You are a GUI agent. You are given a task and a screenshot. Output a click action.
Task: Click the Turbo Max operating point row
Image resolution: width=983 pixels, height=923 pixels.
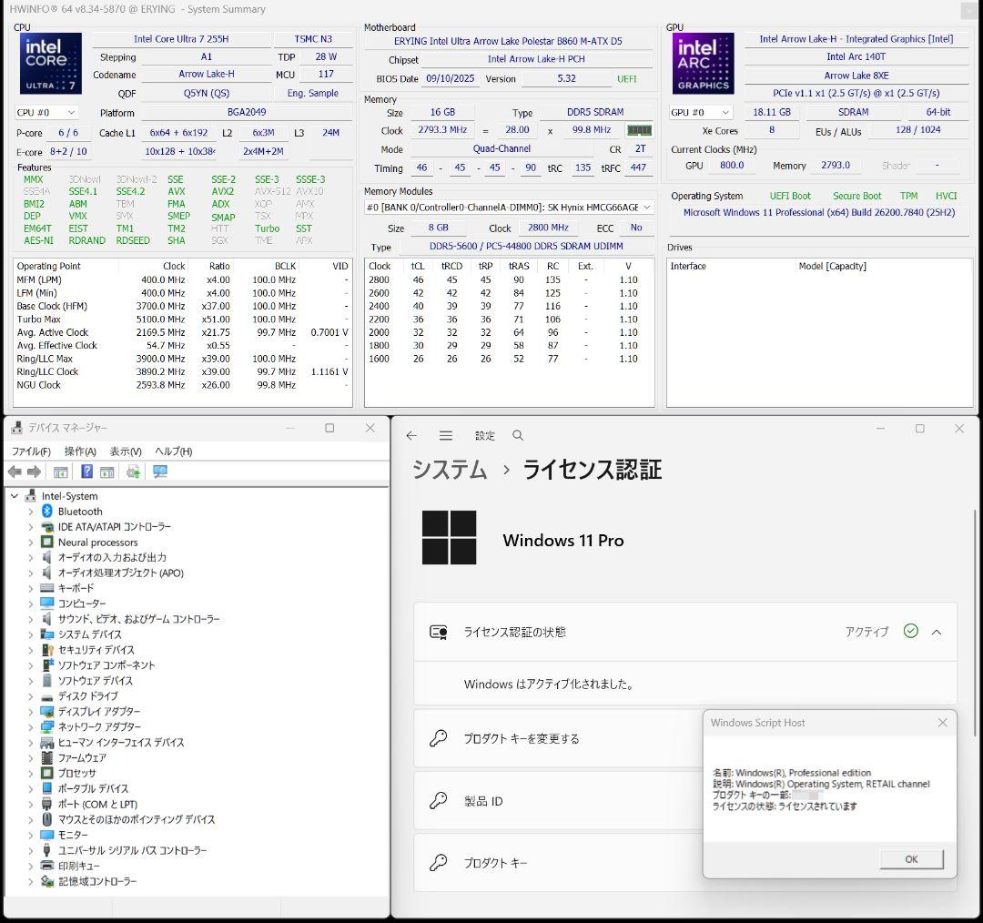tap(182, 319)
